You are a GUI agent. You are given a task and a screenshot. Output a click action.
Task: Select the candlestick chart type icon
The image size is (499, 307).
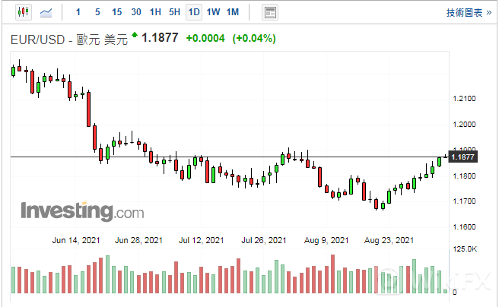click(23, 12)
